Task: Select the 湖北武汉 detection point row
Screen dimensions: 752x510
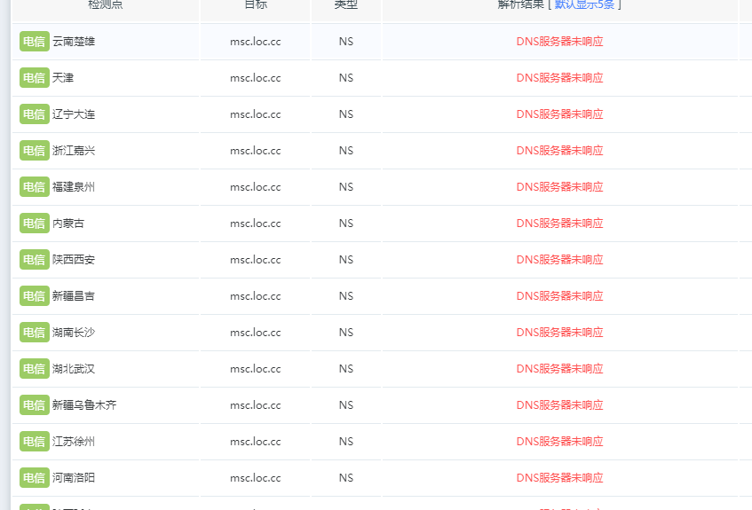Action: click(x=375, y=369)
